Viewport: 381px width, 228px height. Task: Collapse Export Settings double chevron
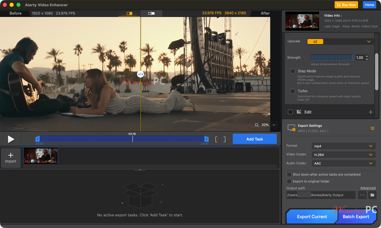pos(372,128)
